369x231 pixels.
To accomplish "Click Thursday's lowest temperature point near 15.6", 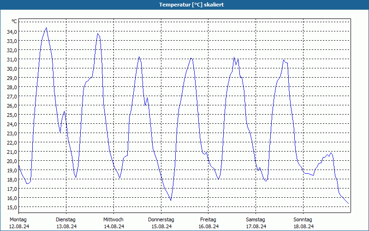I will pos(171,201).
